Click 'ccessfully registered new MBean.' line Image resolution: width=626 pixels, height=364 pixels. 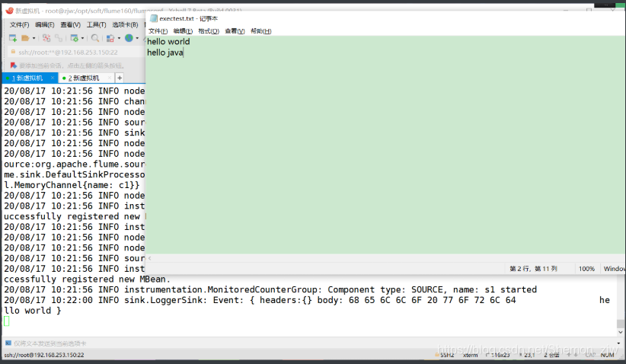pyautogui.click(x=87, y=279)
